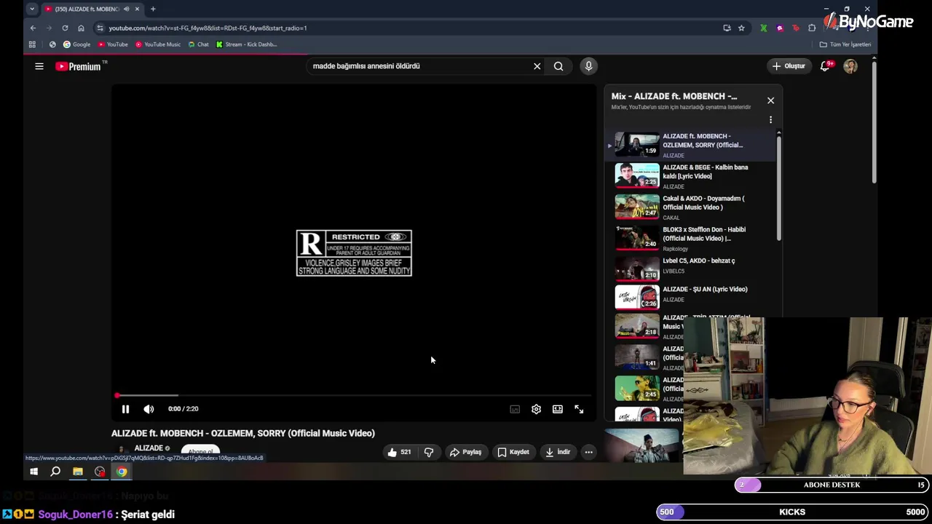This screenshot has height=524, width=932.
Task: Click the Mix playlist scrollbar
Action: [x=779, y=187]
